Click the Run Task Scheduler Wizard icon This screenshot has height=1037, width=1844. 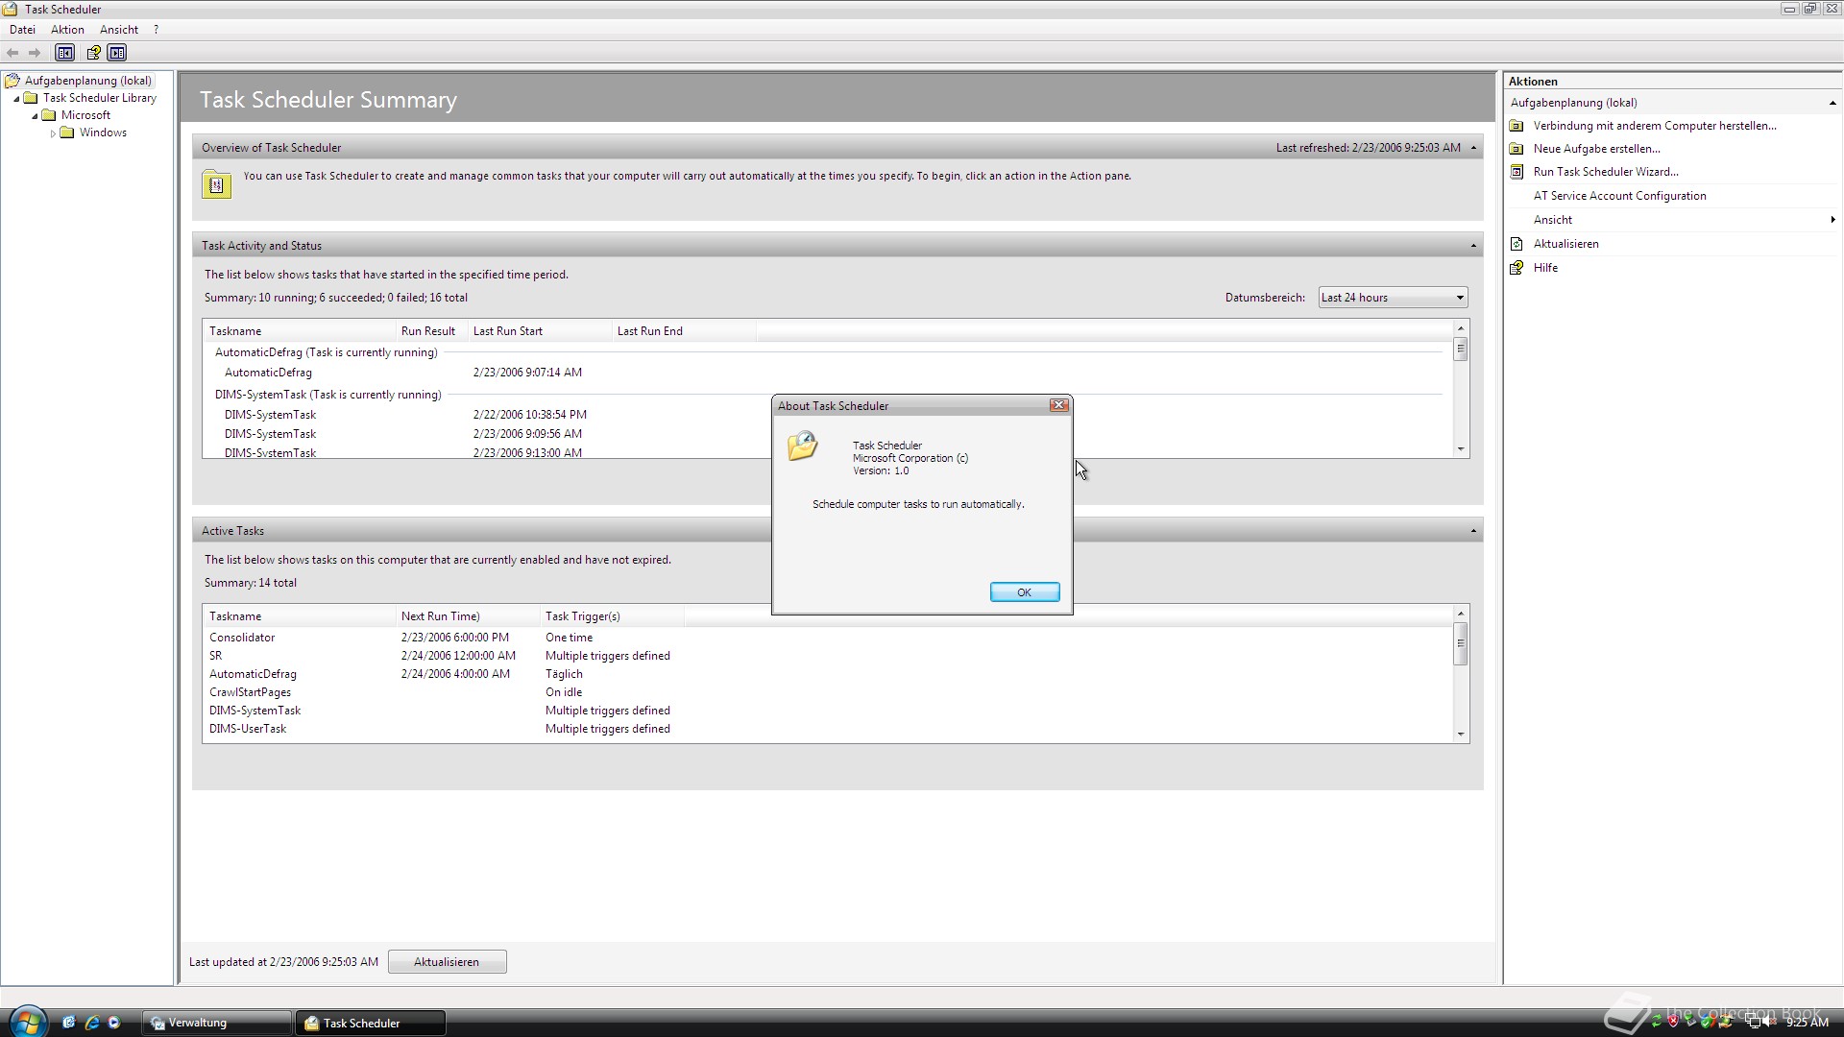click(1516, 172)
